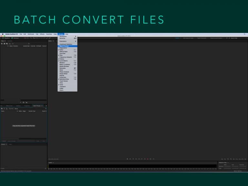The image size is (248, 186).
Task: Click the red Record button in the transport
Action: [x=148, y=159]
